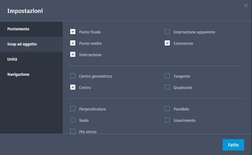This screenshot has height=155, width=252.
Task: Check the Nodo checkbox
Action: pyautogui.click(x=73, y=120)
